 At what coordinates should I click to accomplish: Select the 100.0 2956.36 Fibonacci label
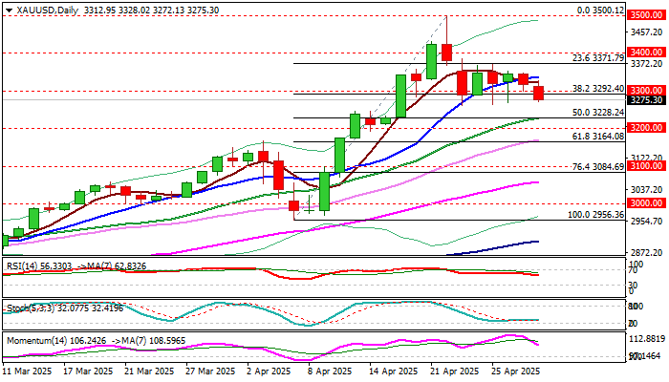pos(596,215)
